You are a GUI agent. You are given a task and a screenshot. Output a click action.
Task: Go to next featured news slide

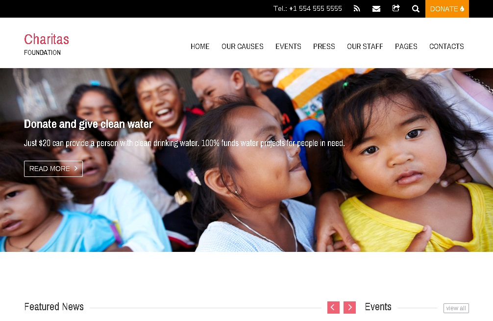tap(349, 307)
